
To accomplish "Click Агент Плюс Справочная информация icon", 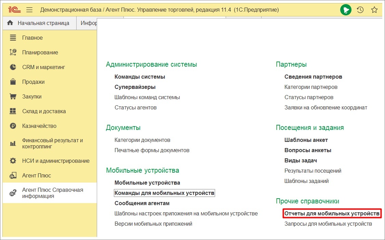I will (13, 193).
